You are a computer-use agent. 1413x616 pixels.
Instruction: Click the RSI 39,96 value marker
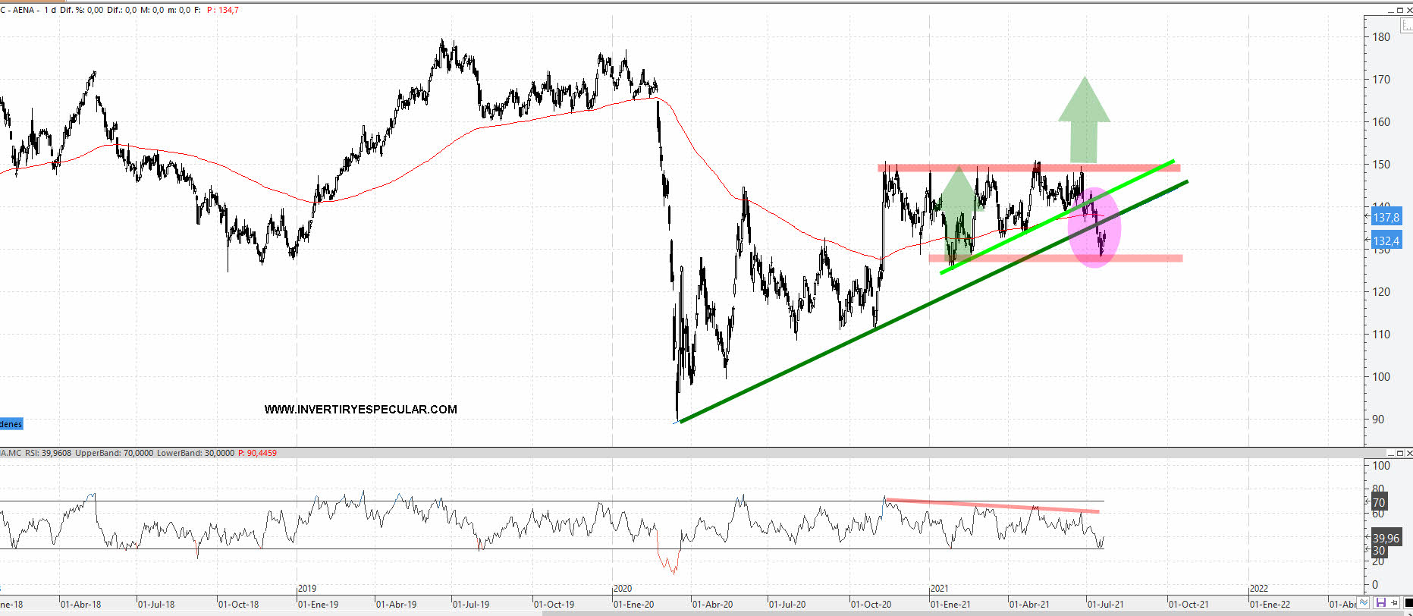point(1386,539)
